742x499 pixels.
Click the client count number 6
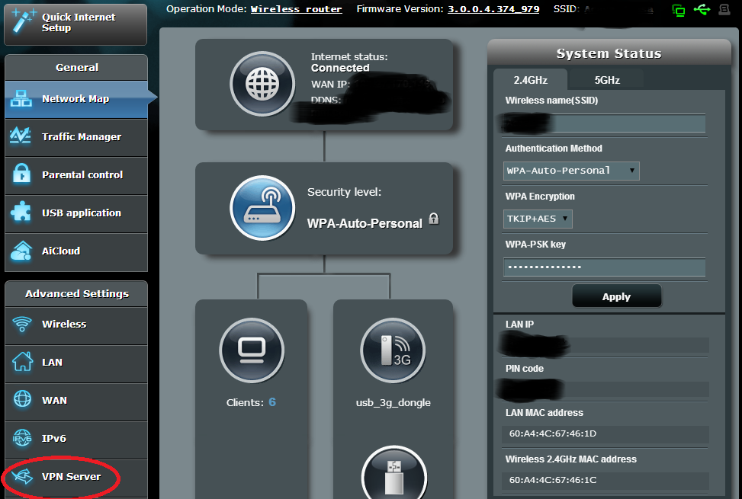point(272,402)
